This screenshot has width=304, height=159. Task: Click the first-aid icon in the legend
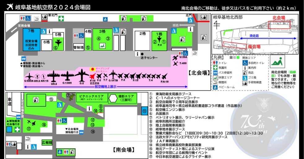point(215,67)
